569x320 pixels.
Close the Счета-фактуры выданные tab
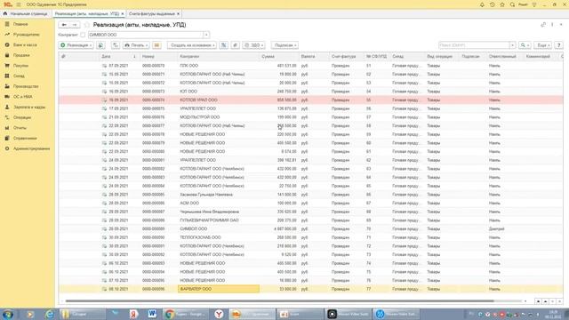[x=178, y=13]
